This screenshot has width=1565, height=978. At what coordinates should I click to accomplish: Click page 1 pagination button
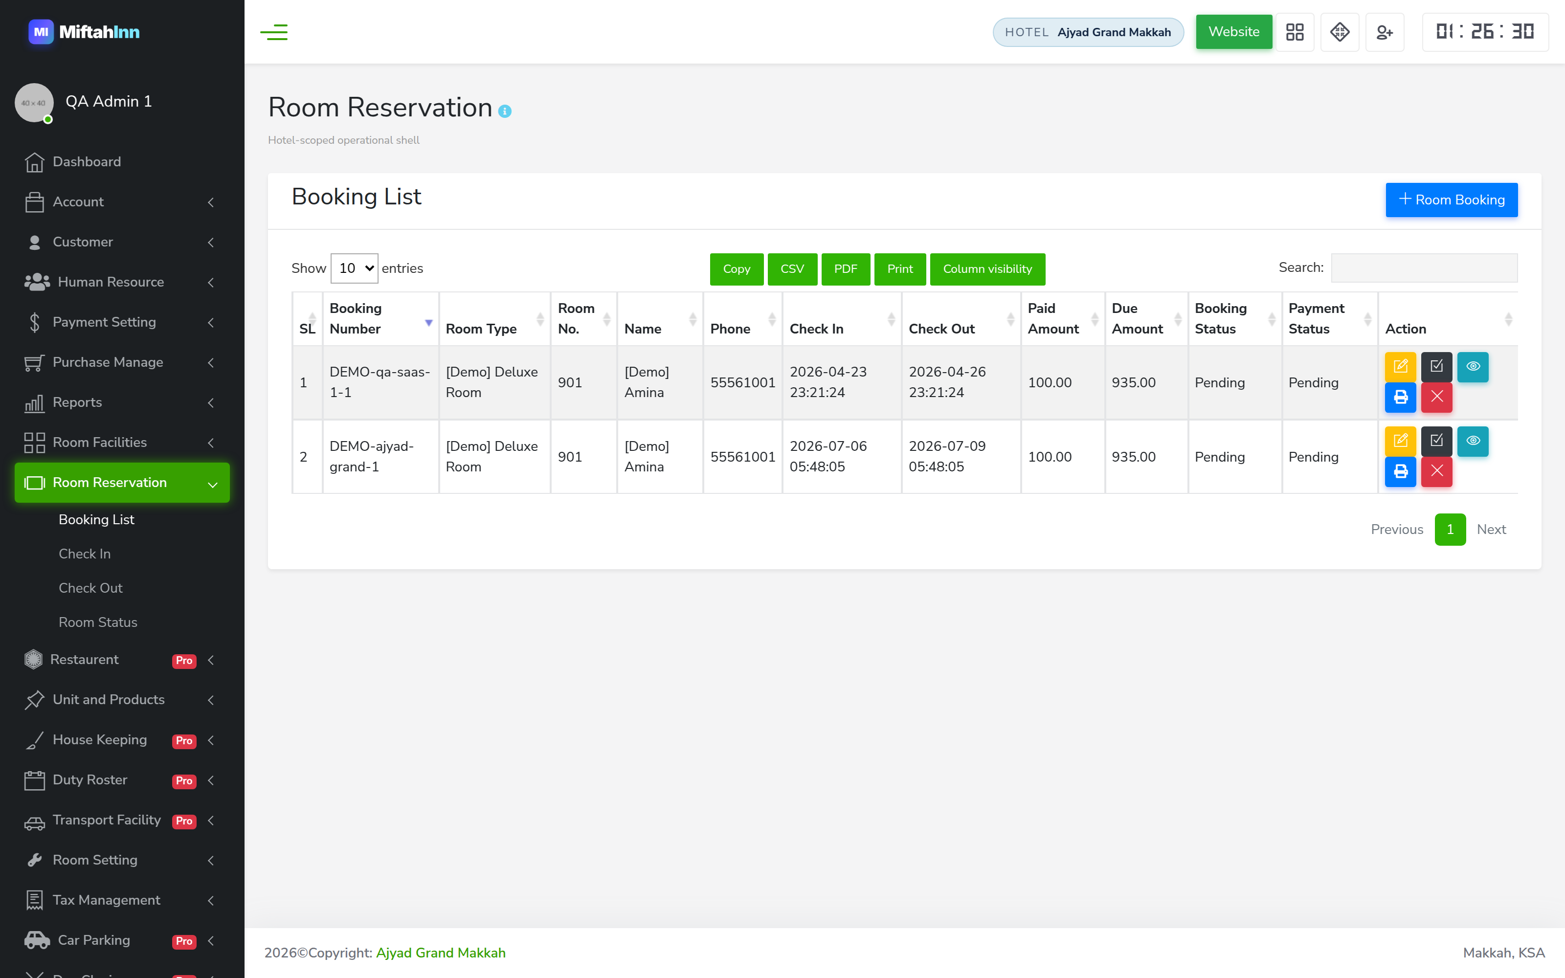click(x=1450, y=530)
